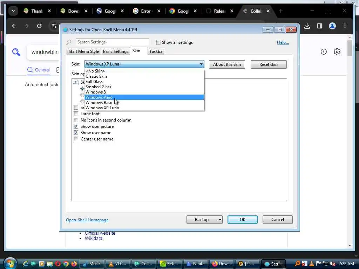
Task: Choose Windows 8 skin option
Action: (x=144, y=92)
